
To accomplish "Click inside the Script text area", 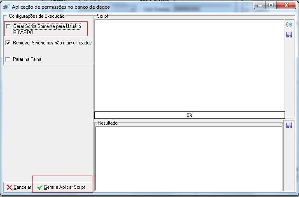I will pos(189,65).
